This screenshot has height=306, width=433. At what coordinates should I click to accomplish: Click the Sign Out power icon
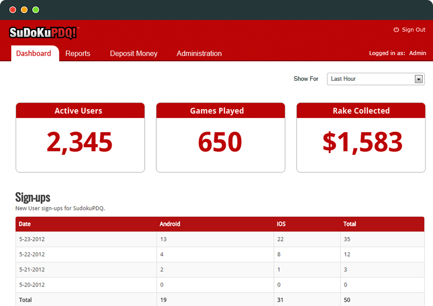[396, 30]
